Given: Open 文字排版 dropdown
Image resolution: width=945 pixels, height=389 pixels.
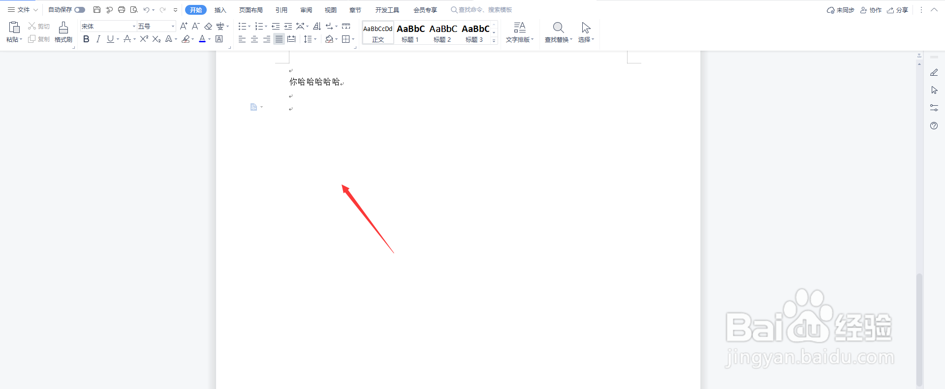Looking at the screenshot, I should 520,32.
